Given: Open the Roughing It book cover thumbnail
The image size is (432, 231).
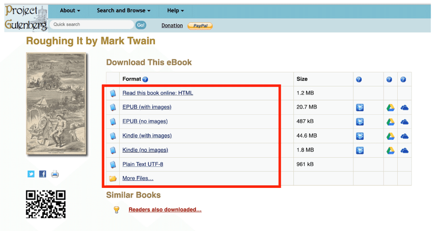Looking at the screenshot, I should (x=56, y=104).
